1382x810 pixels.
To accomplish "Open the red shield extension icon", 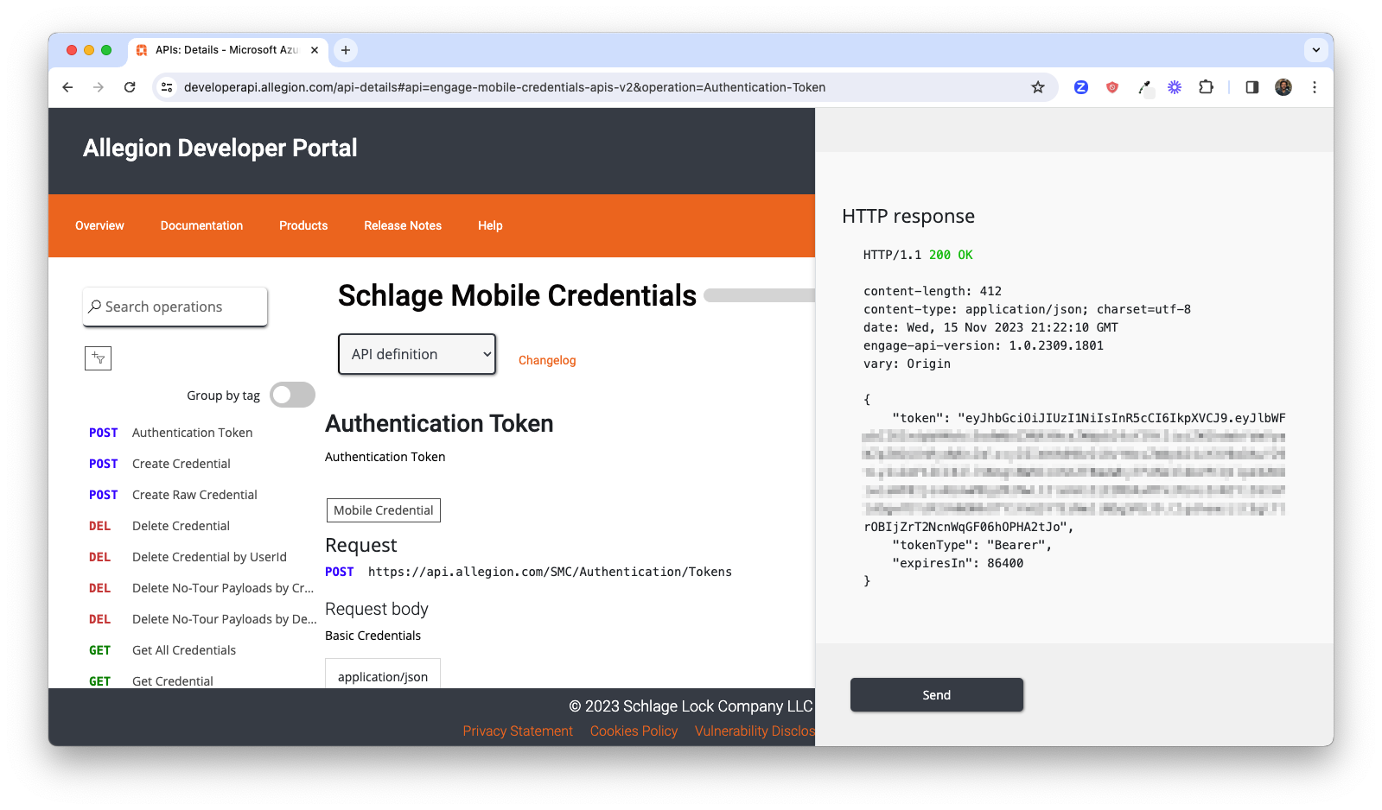I will [1112, 87].
